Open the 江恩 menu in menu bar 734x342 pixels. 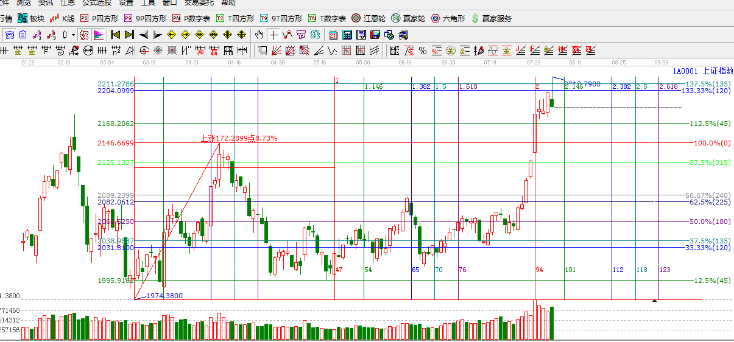coord(68,3)
